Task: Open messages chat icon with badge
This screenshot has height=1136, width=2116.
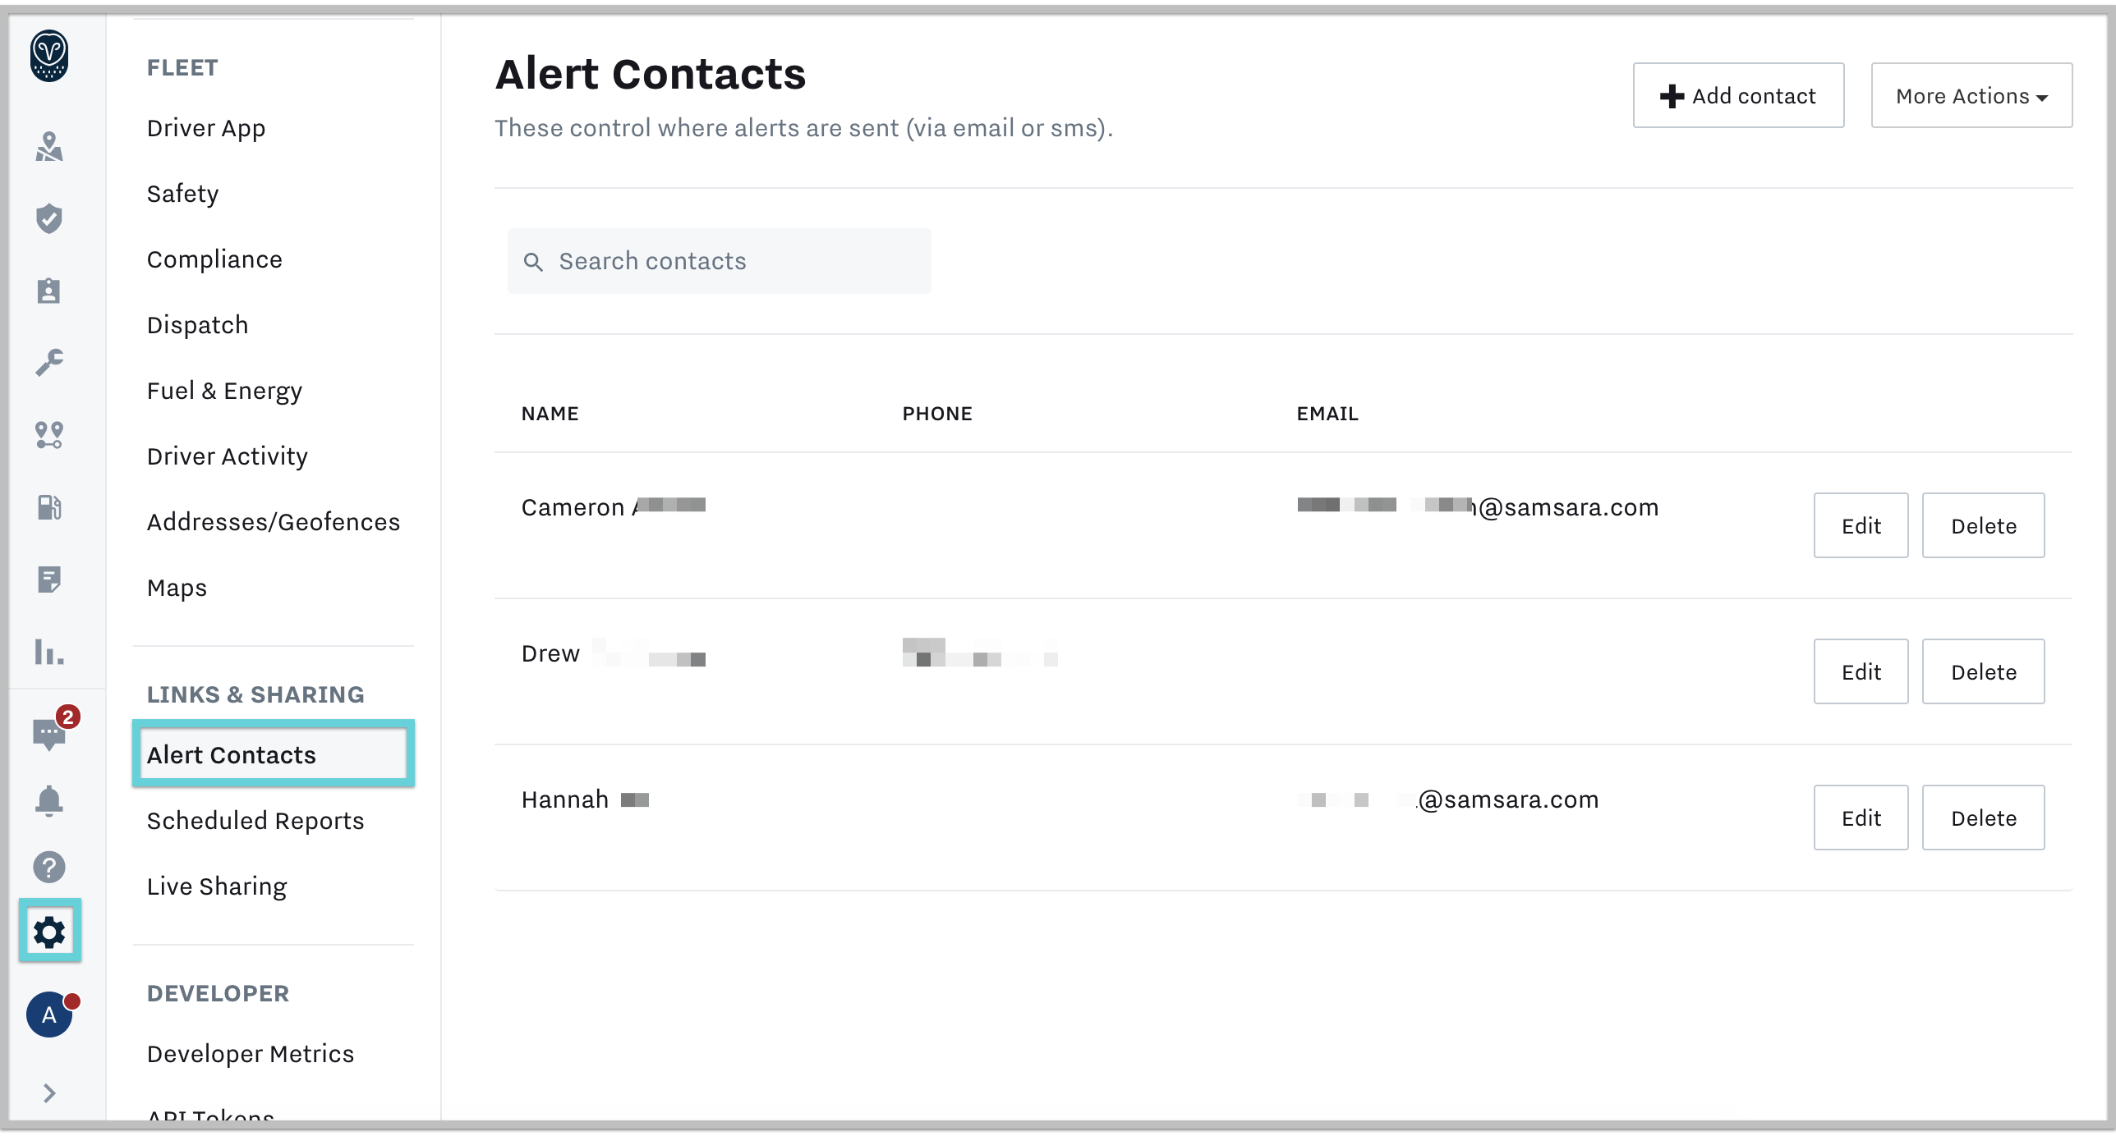Action: (51, 731)
